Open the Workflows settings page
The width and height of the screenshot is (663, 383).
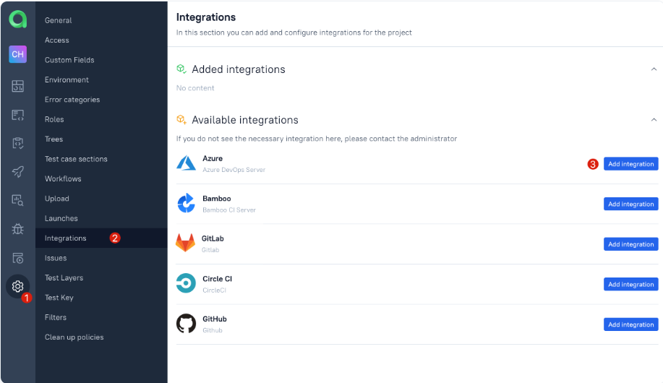(63, 178)
